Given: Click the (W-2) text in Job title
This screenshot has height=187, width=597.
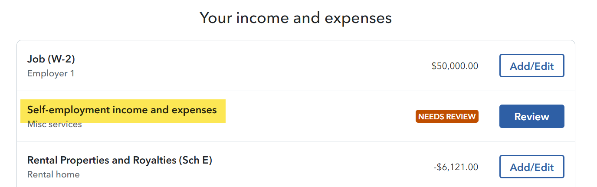Looking at the screenshot, I should 61,59.
